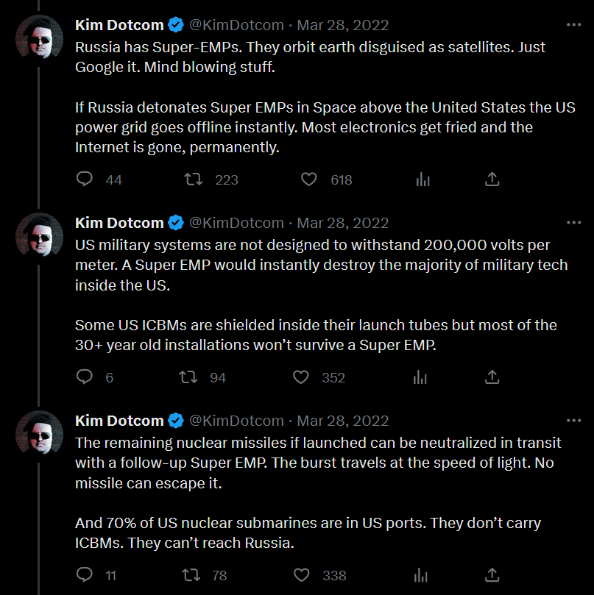Like the tweet with 338 likes
The image size is (594, 595).
coord(300,575)
